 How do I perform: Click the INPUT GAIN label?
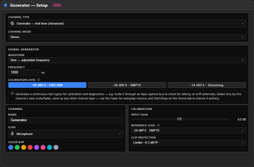tap(139, 115)
